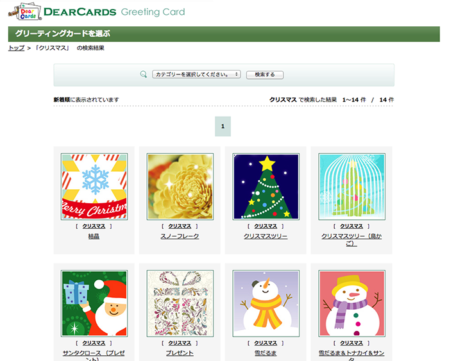
Task: Open the ornate floral present card thumbnail
Action: (x=180, y=303)
